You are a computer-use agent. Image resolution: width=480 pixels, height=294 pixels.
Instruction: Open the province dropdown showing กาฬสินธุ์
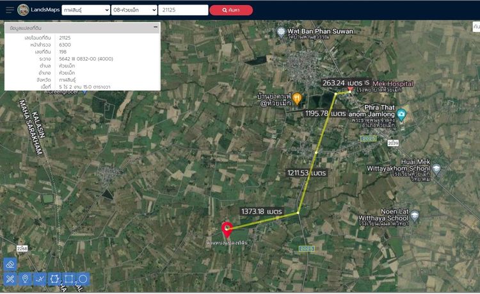(x=86, y=10)
